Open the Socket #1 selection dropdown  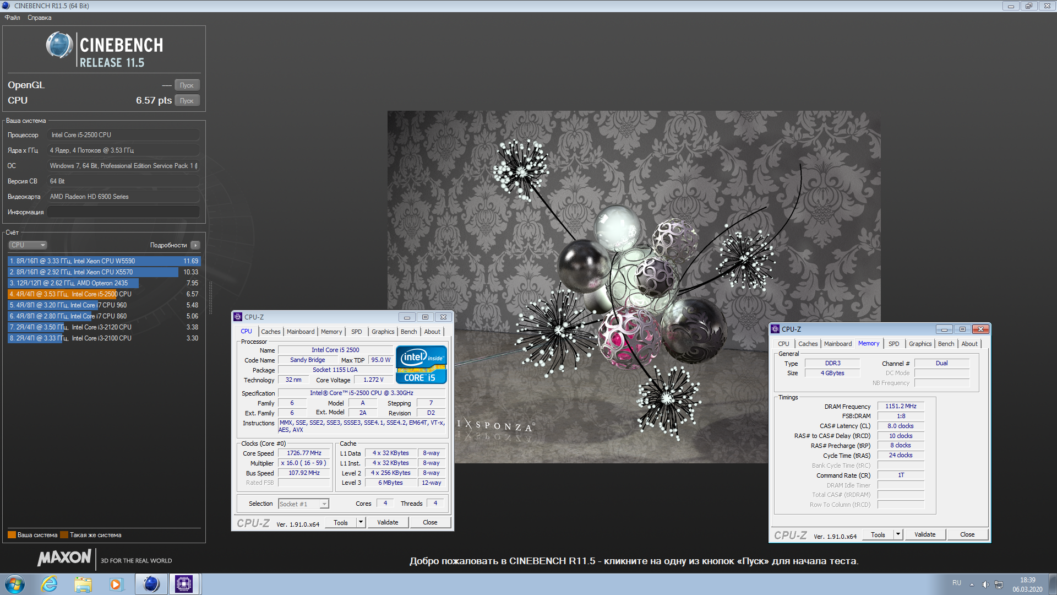click(x=303, y=504)
